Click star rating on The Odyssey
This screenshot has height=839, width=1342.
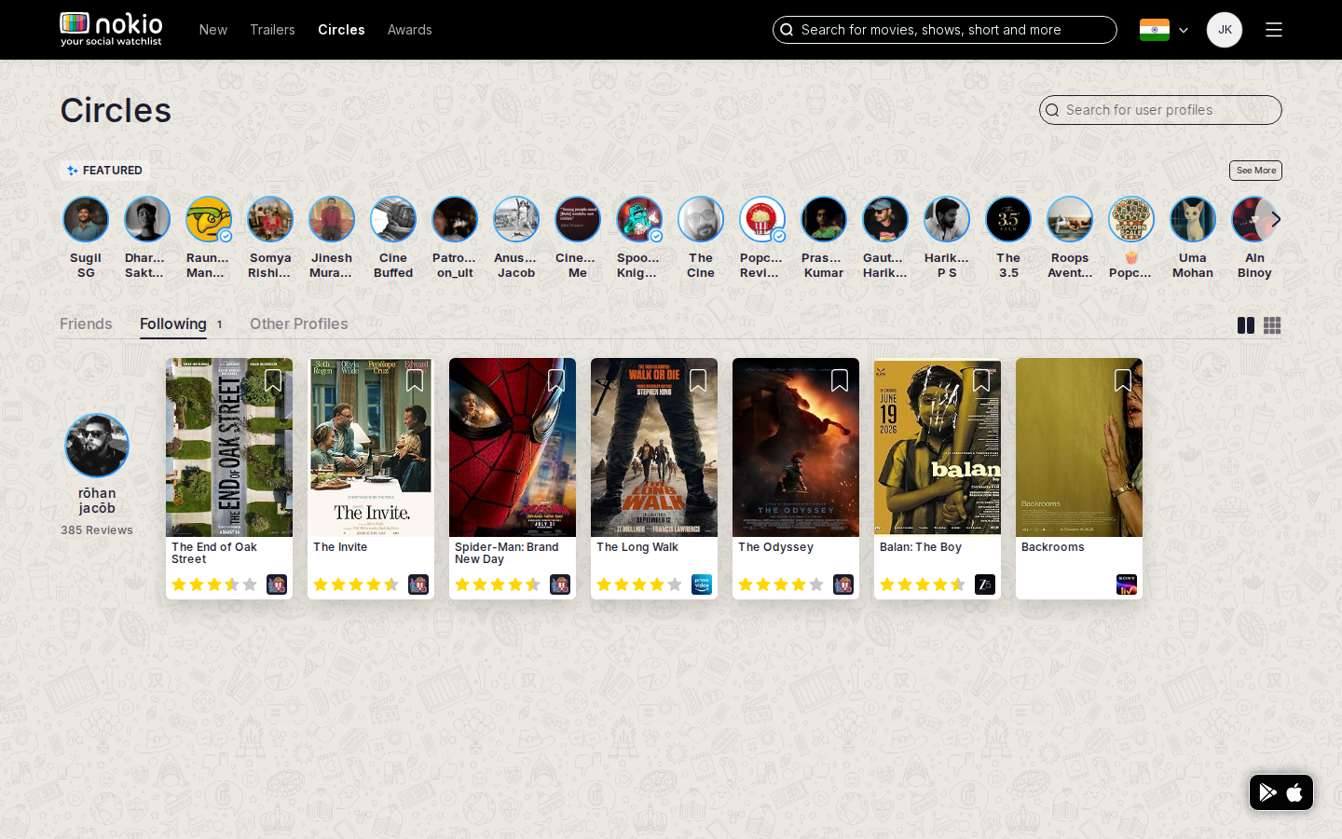[x=781, y=585]
